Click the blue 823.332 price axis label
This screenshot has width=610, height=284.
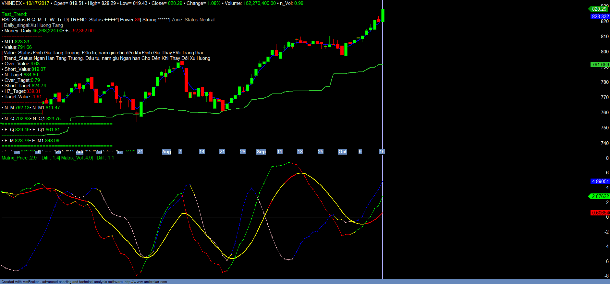click(x=600, y=16)
